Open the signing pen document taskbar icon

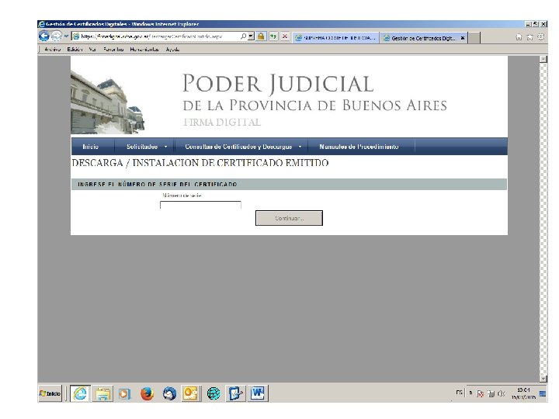pos(236,393)
